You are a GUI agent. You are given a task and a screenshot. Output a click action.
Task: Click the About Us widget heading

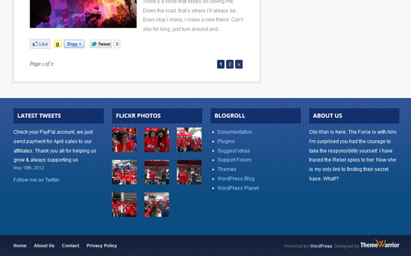(327, 116)
